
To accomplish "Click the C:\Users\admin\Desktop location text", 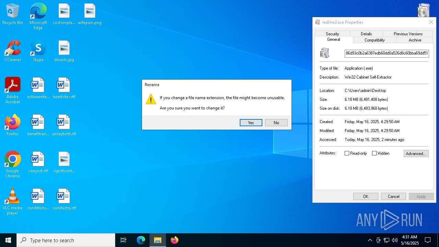I will coord(365,91).
